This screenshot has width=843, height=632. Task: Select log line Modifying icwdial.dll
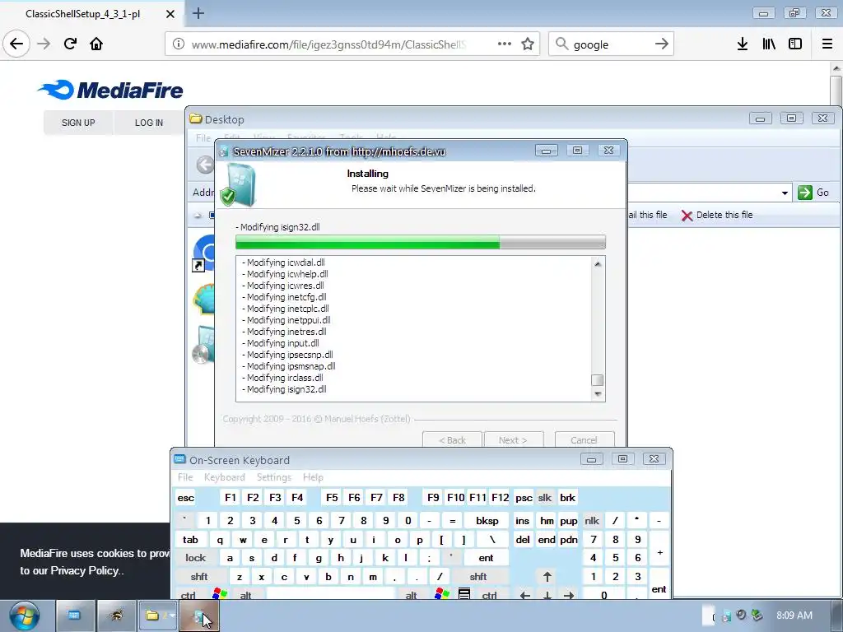(283, 263)
